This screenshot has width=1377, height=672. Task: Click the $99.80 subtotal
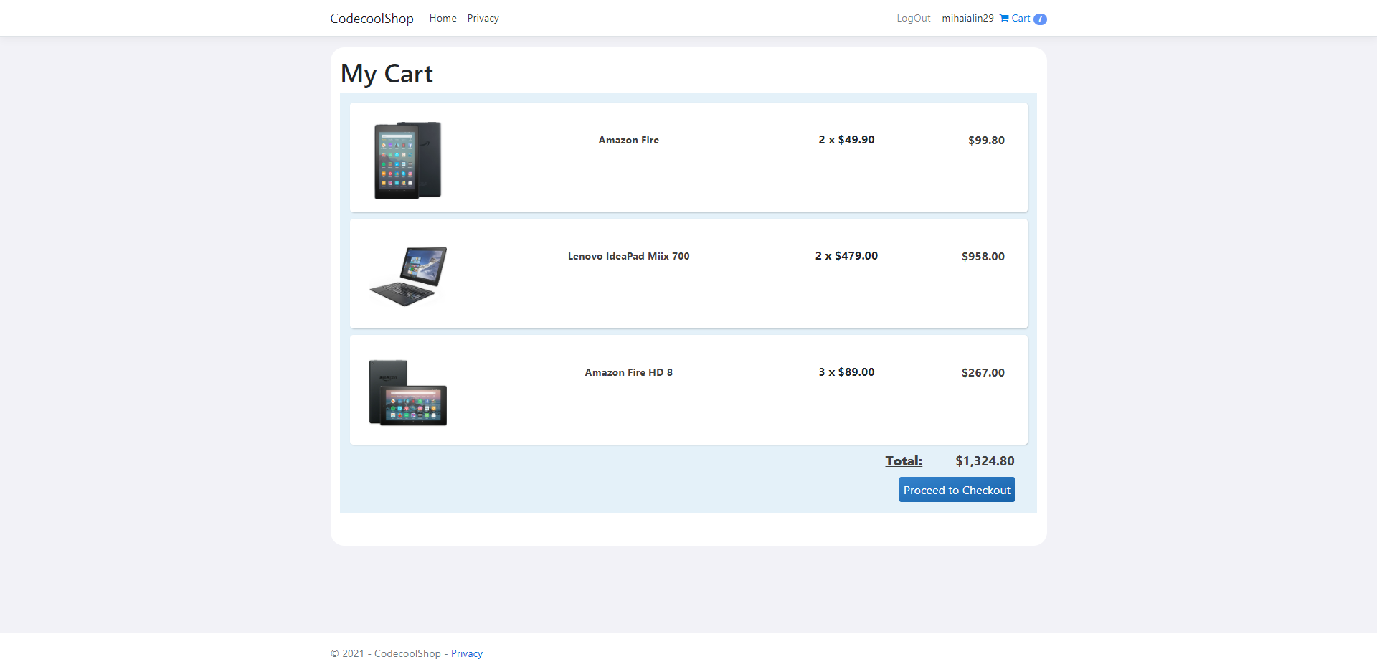click(x=986, y=141)
